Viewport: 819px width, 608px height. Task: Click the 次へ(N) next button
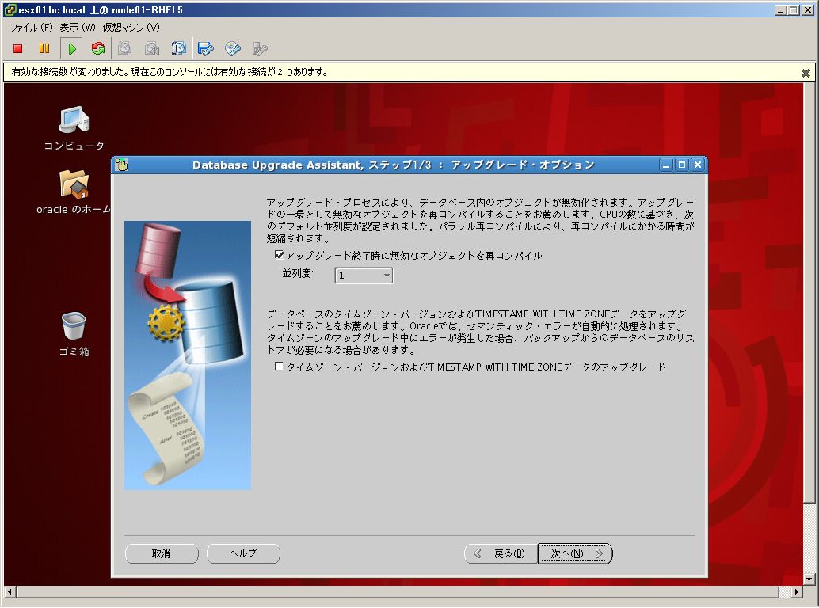(575, 553)
